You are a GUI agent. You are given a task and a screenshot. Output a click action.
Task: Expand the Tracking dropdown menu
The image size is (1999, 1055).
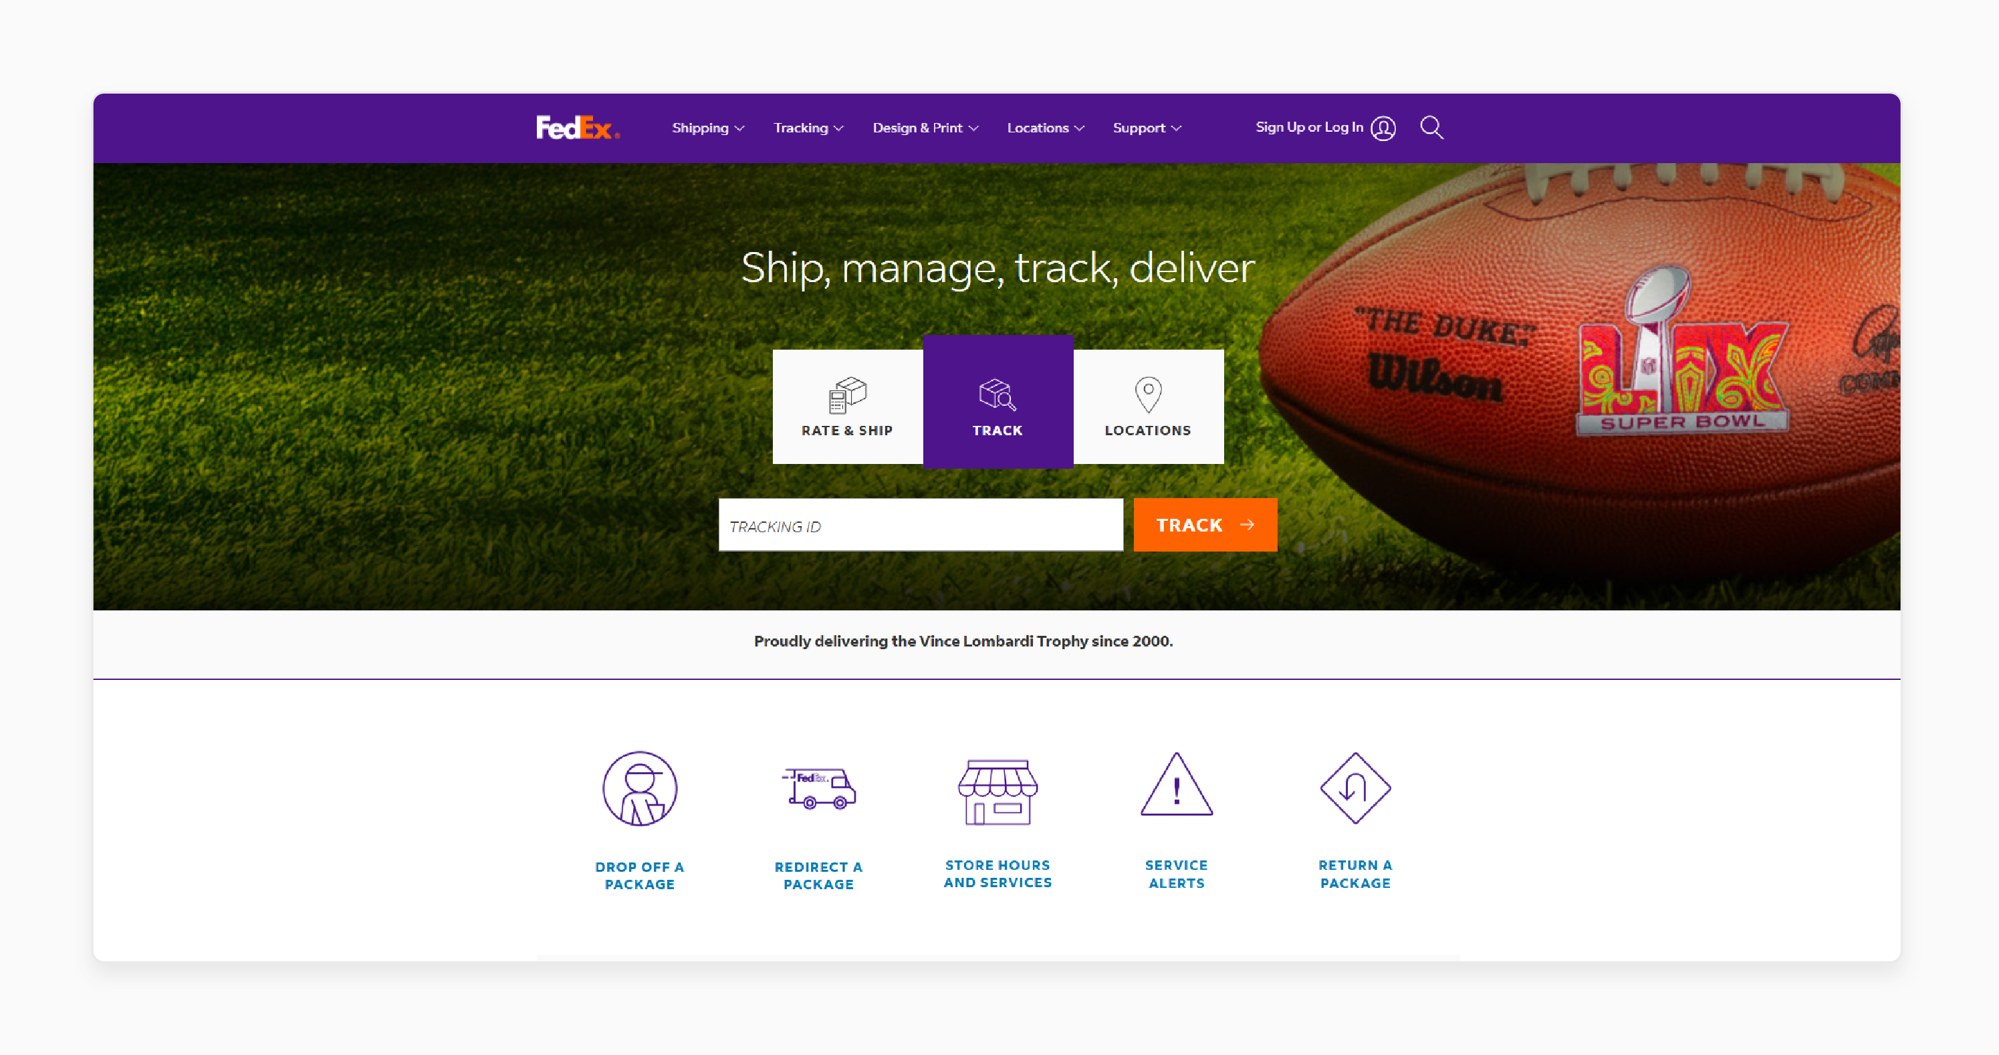tap(809, 127)
